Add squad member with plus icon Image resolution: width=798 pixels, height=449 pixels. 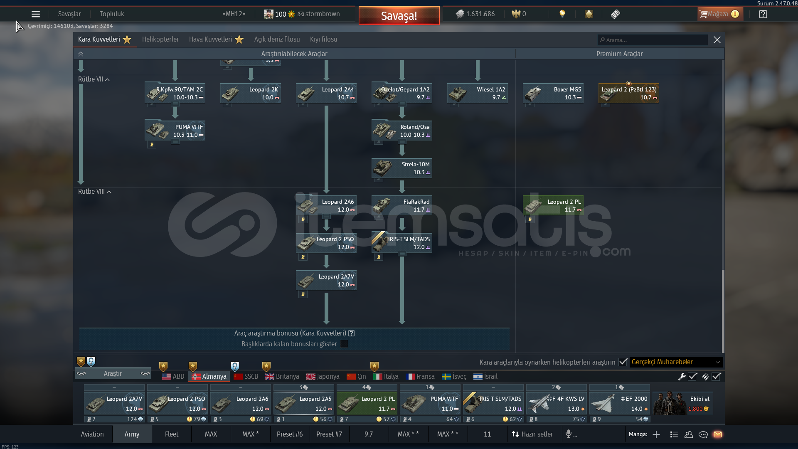(x=656, y=434)
